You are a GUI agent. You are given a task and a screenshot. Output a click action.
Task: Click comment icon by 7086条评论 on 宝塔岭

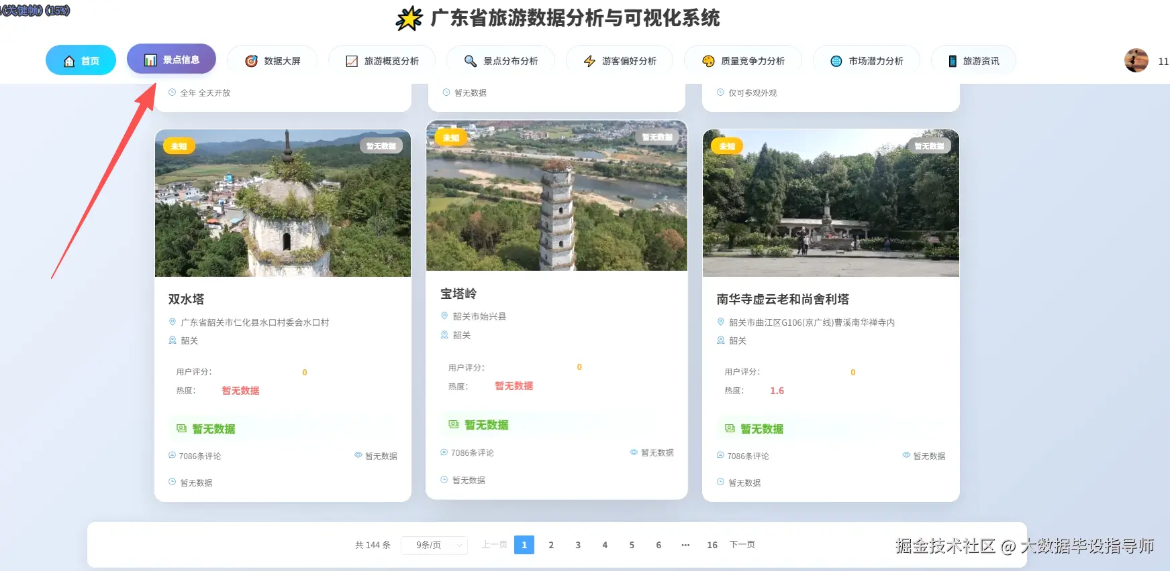[444, 452]
